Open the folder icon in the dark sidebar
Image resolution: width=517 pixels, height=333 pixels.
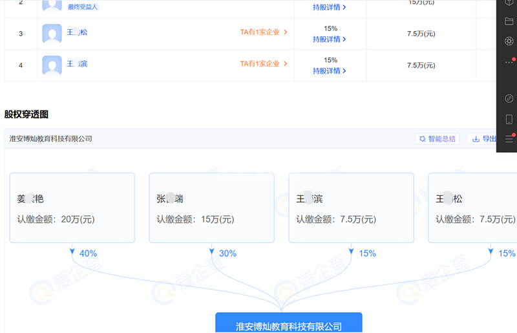coord(509,21)
